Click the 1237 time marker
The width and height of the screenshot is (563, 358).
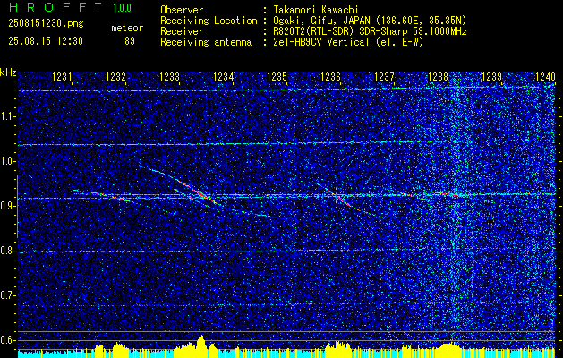pos(384,76)
